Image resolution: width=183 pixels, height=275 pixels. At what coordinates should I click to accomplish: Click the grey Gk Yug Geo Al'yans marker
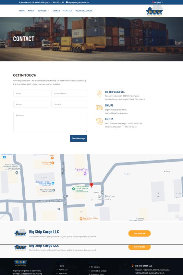click(102, 192)
